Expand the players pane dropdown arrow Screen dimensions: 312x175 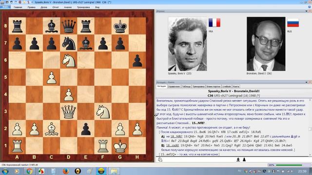pos(307,11)
